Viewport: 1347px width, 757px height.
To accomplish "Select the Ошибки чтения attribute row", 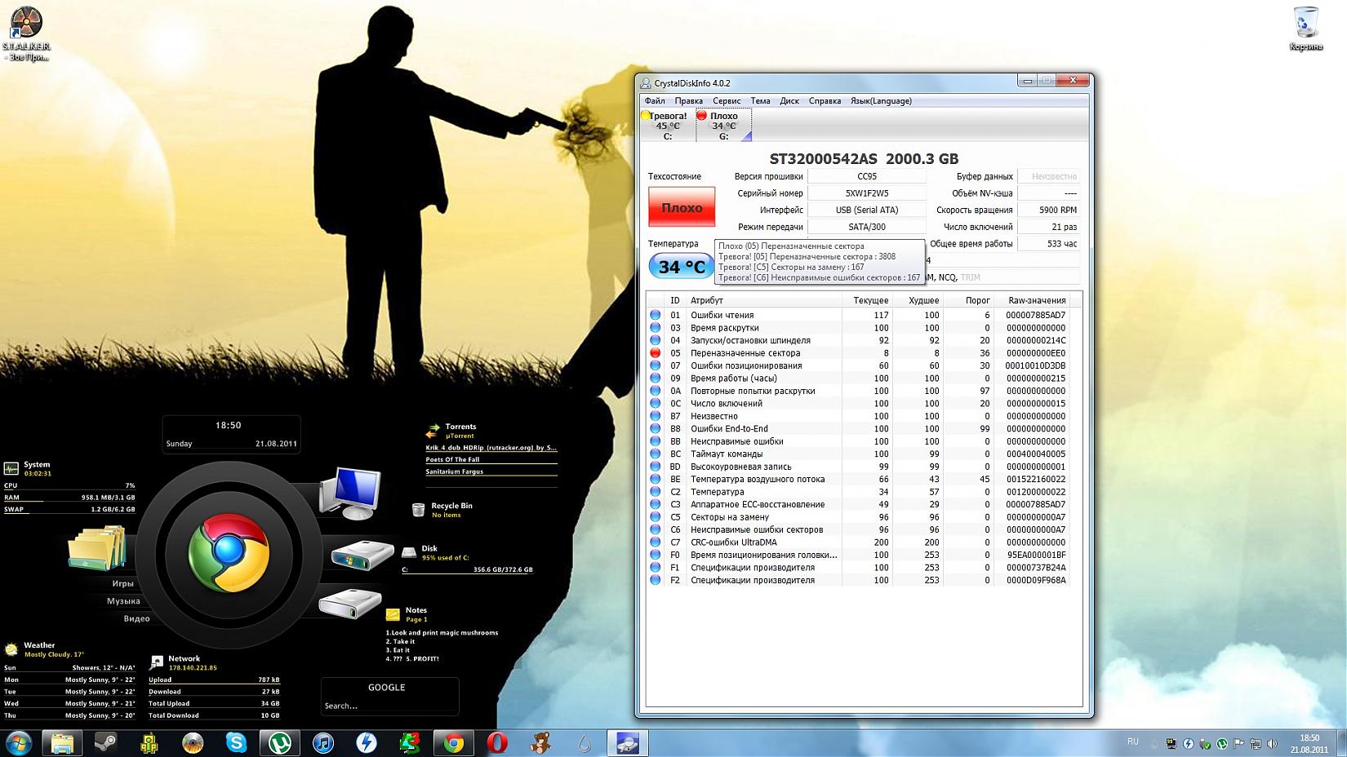I will tap(722, 315).
